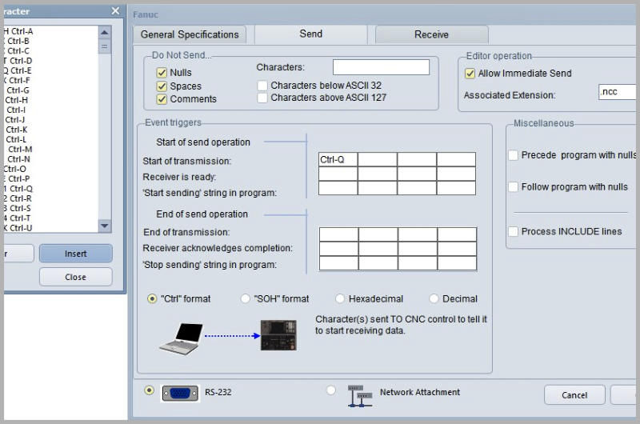
Task: Select Ctrl-N in the character list
Action: (51, 159)
